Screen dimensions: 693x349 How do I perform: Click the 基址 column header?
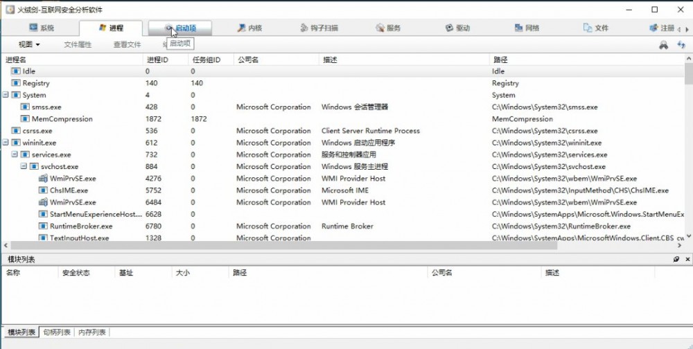[143, 273]
